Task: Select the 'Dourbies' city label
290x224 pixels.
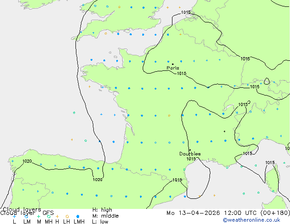Action: pos(190,154)
